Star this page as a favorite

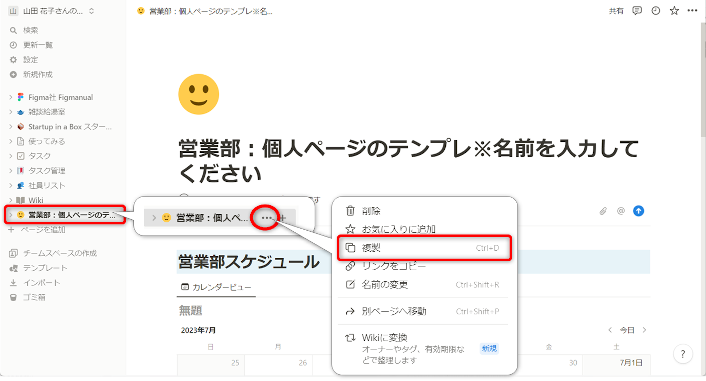click(674, 11)
